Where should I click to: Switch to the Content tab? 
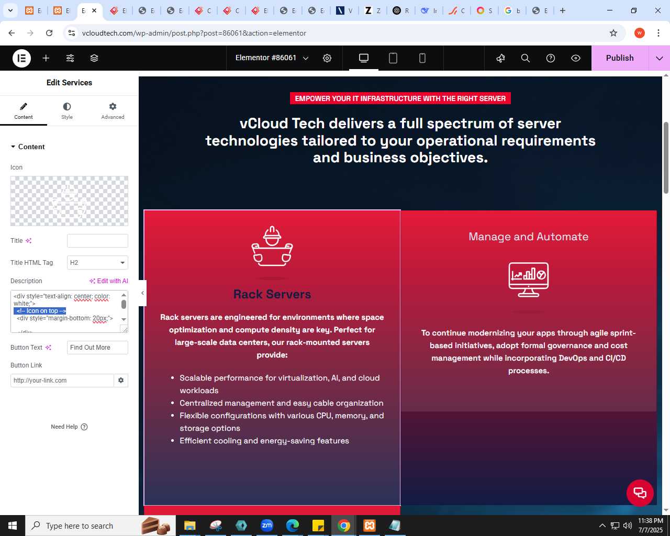(24, 111)
